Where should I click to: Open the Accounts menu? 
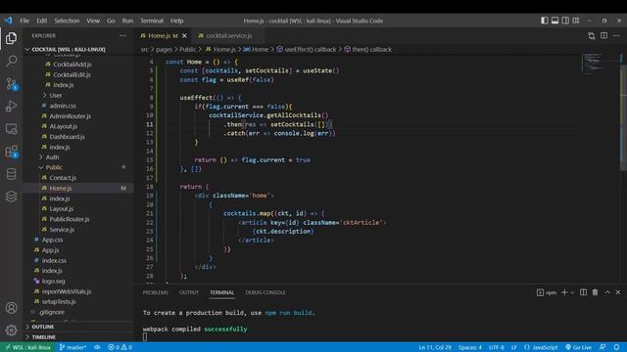click(x=11, y=308)
